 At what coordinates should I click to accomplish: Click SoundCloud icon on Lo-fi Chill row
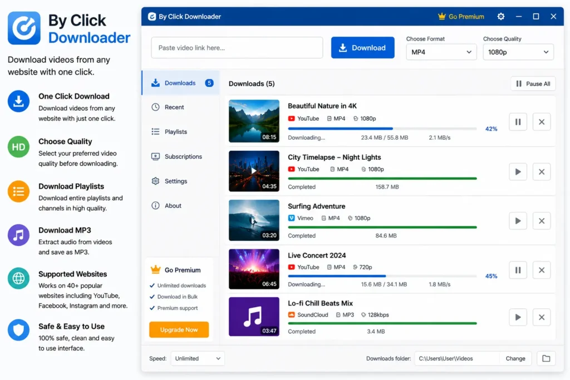(291, 314)
